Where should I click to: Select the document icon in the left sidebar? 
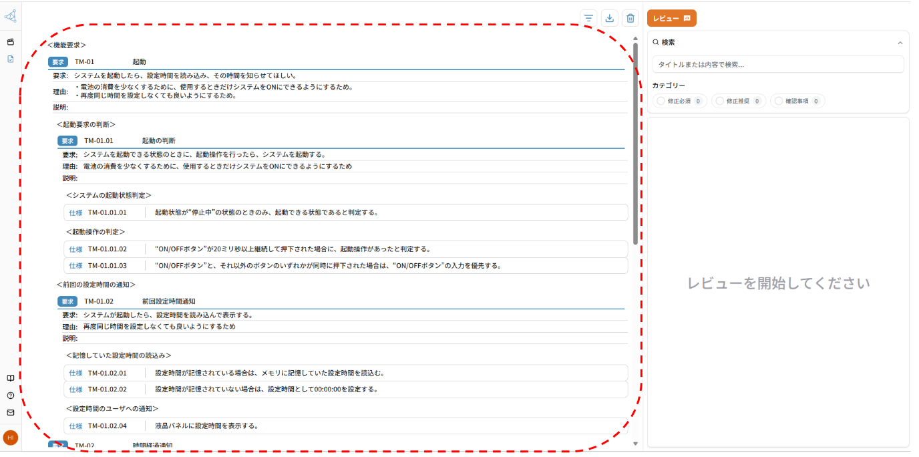pyautogui.click(x=11, y=59)
